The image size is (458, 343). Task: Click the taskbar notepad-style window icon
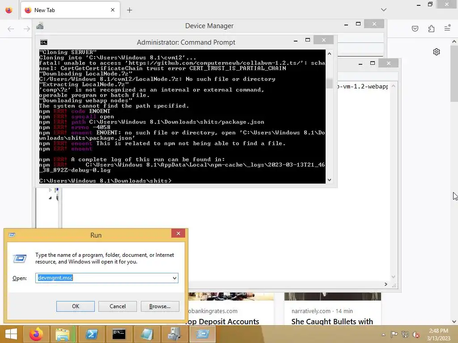point(147,334)
